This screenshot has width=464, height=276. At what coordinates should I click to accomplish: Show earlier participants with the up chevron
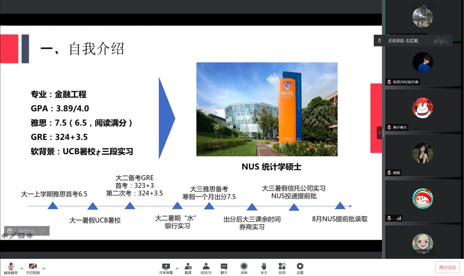point(424,6)
